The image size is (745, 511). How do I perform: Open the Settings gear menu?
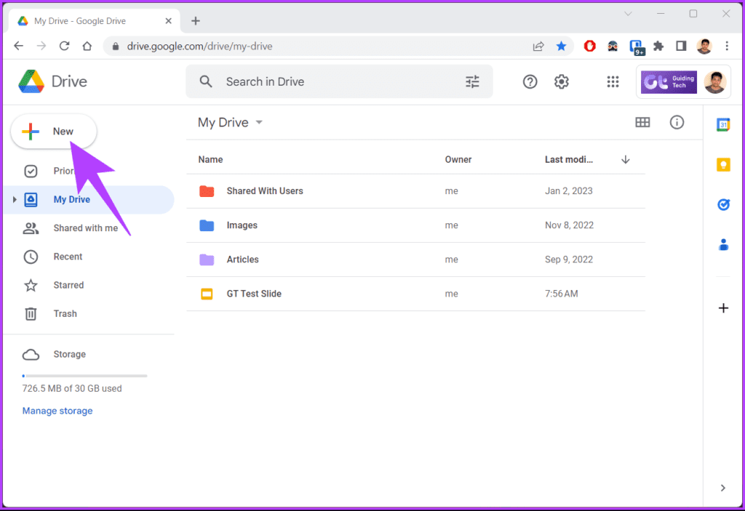(x=561, y=81)
